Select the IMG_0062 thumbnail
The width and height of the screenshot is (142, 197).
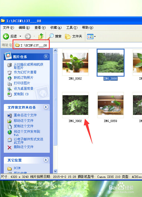coord(75,63)
